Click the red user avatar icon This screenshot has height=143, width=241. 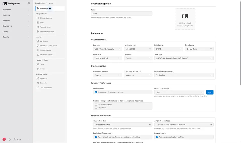(4, 139)
